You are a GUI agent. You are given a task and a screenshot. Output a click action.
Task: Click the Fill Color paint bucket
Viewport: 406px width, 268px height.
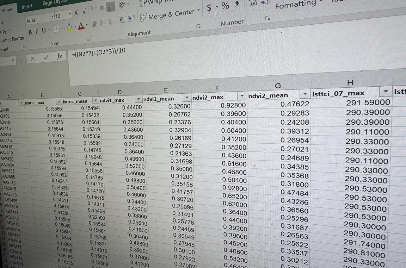(x=70, y=27)
